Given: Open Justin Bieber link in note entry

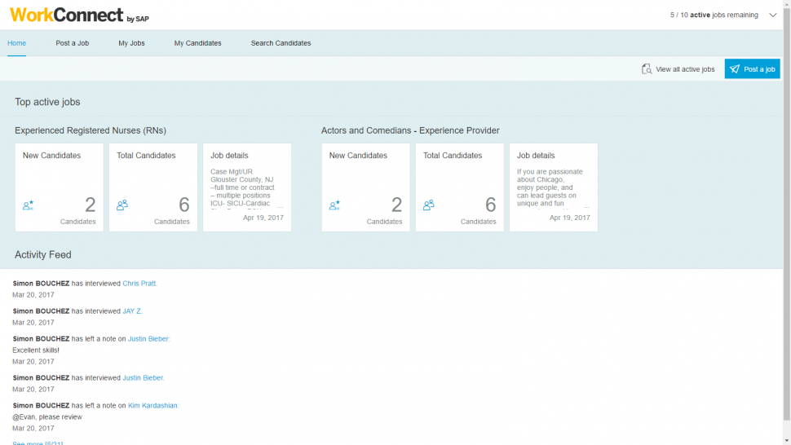Looking at the screenshot, I should (148, 339).
